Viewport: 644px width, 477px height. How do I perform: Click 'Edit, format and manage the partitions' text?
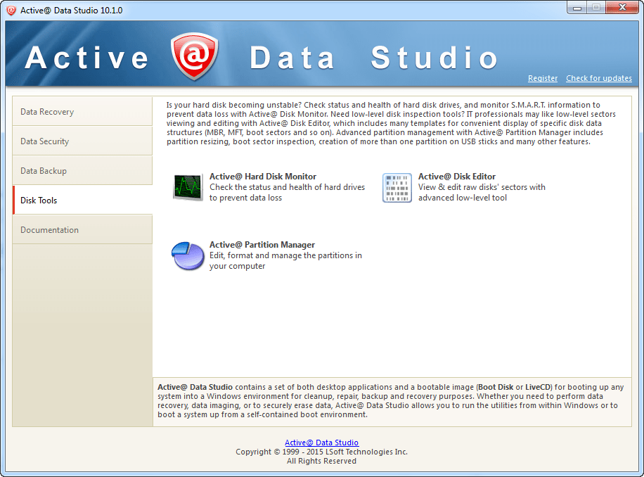pyautogui.click(x=285, y=260)
